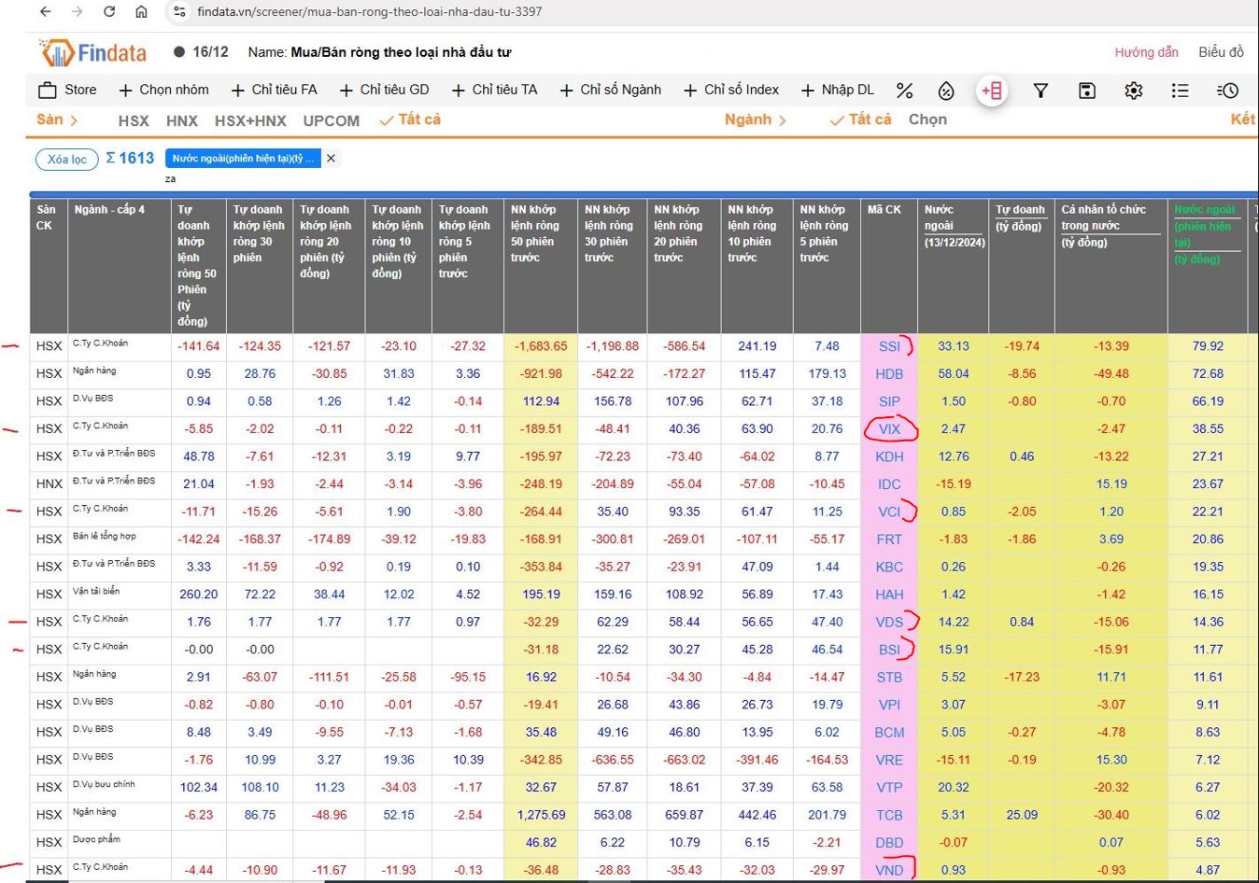
Task: Click the 1,275.69 cell in TCB row
Action: point(541,815)
